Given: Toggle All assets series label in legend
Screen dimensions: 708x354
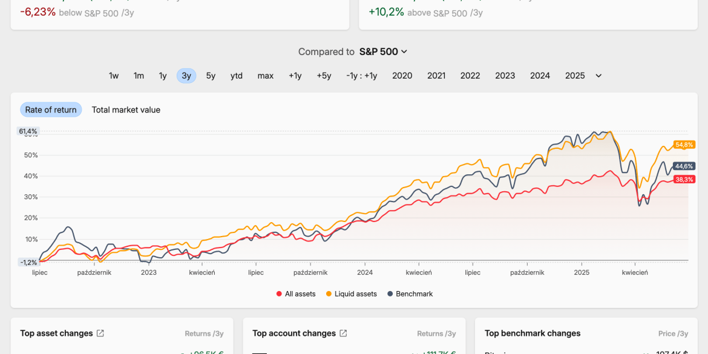Looking at the screenshot, I should [x=300, y=294].
